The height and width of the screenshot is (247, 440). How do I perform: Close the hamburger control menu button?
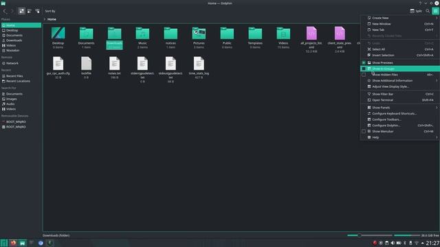435,11
